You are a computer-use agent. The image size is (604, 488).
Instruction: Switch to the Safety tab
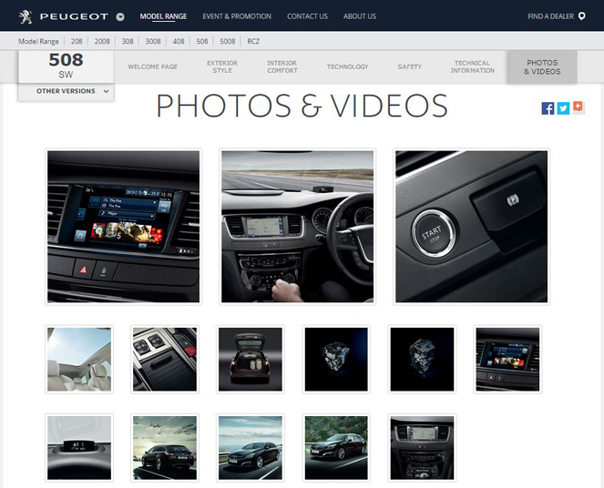(409, 66)
